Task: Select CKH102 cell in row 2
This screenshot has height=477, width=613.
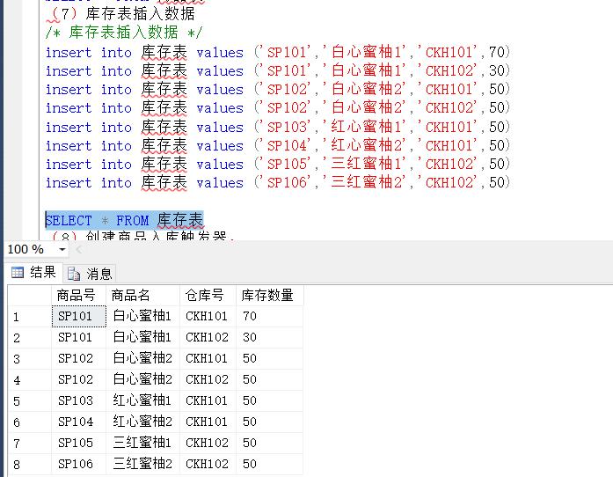Action: click(208, 337)
